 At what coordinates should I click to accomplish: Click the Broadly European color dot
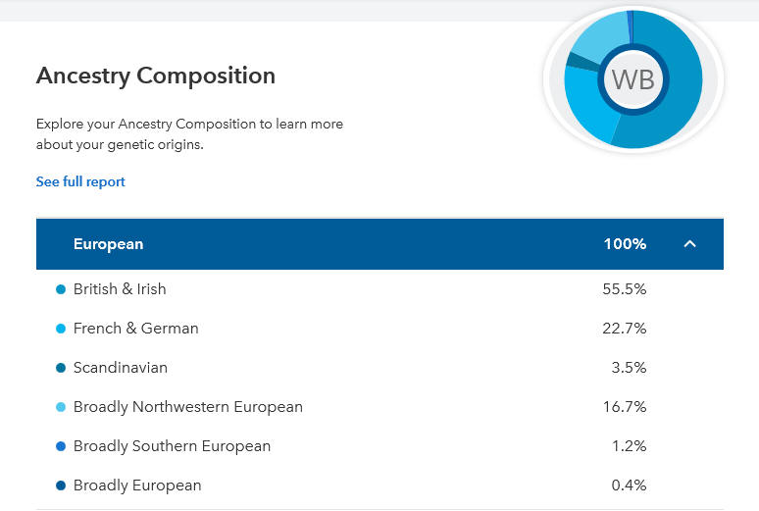pos(61,485)
